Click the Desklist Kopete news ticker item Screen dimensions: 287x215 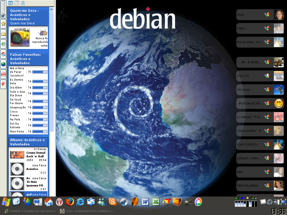[x=30, y=211]
